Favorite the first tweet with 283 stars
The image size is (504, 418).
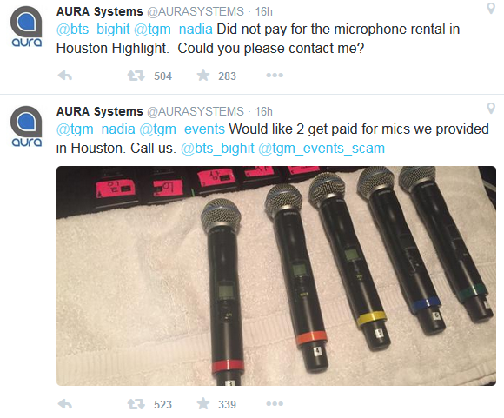203,76
